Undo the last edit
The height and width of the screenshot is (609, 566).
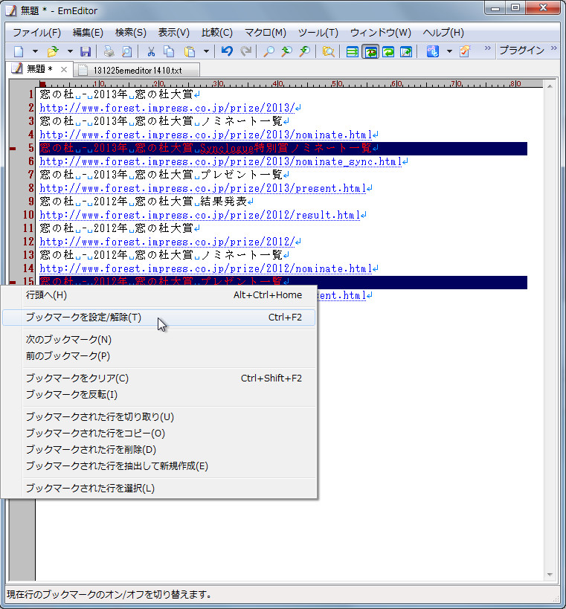click(227, 51)
